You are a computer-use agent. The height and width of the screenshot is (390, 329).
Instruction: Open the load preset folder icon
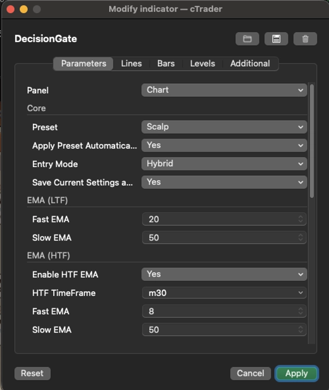coord(247,39)
